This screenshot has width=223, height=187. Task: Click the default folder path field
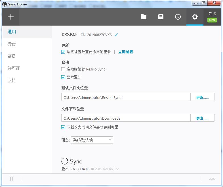[x=126, y=97]
